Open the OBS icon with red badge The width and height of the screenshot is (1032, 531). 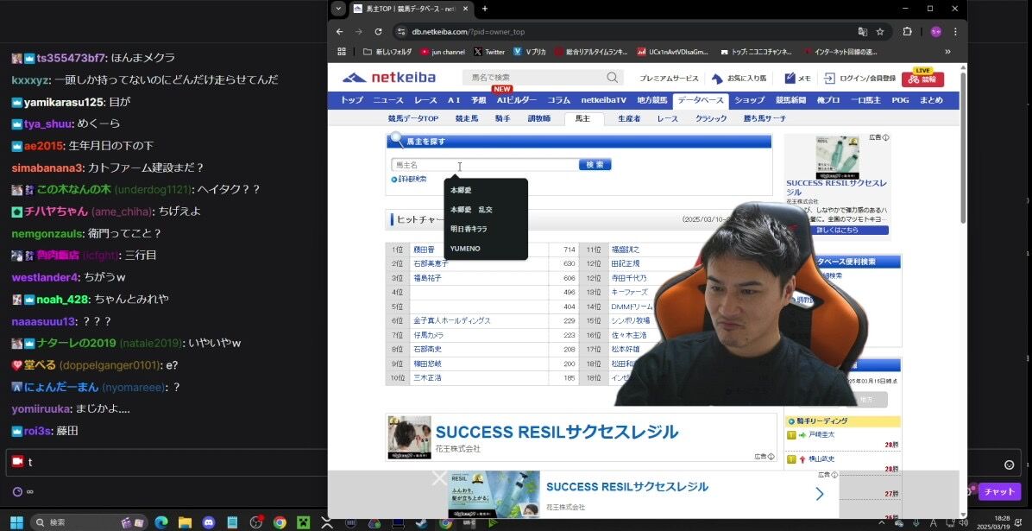pos(256,522)
